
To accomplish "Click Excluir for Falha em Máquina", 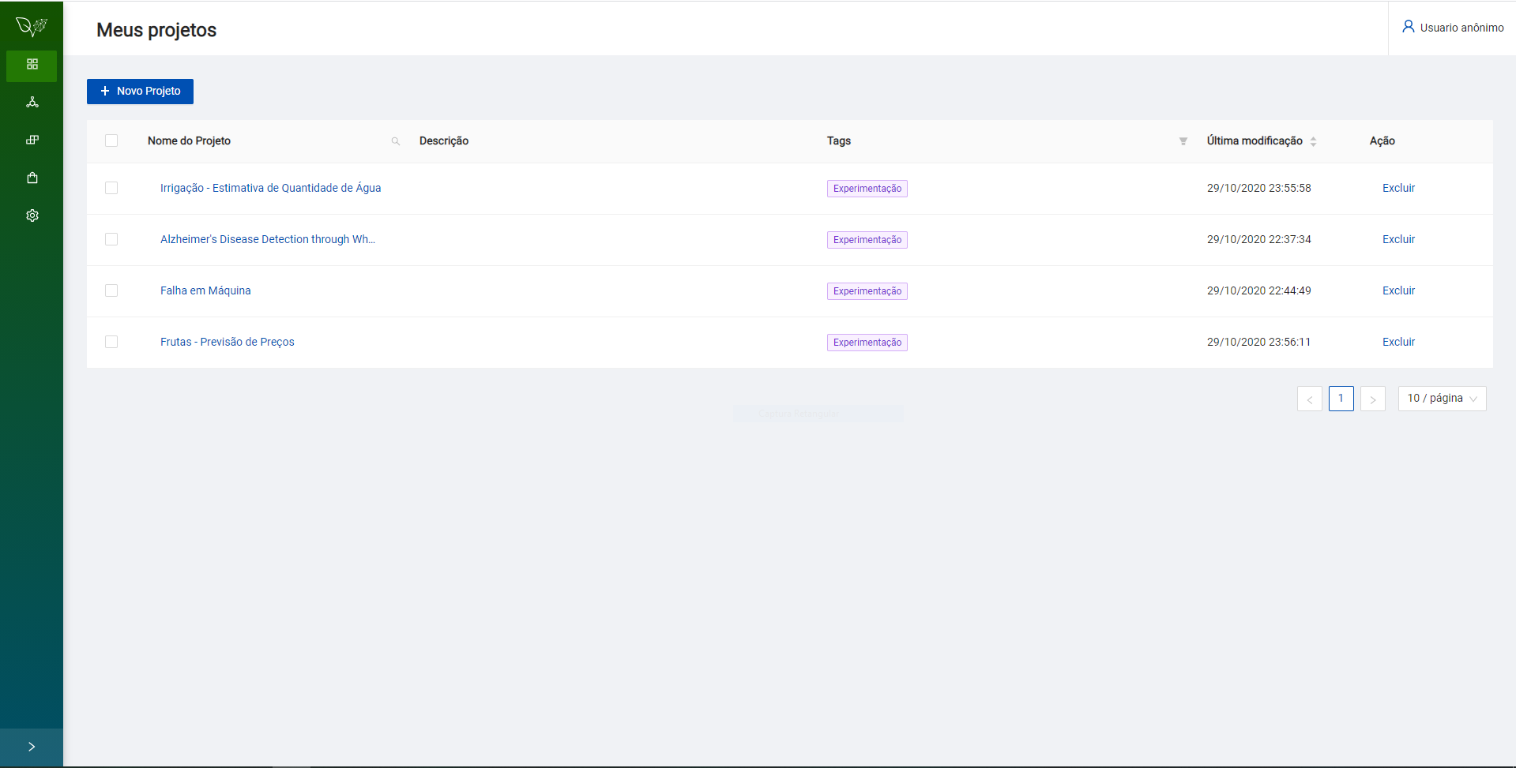I will 1398,290.
